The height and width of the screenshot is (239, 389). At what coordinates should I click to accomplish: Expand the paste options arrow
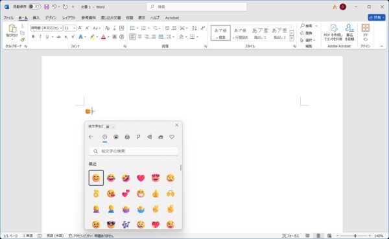tap(12, 40)
